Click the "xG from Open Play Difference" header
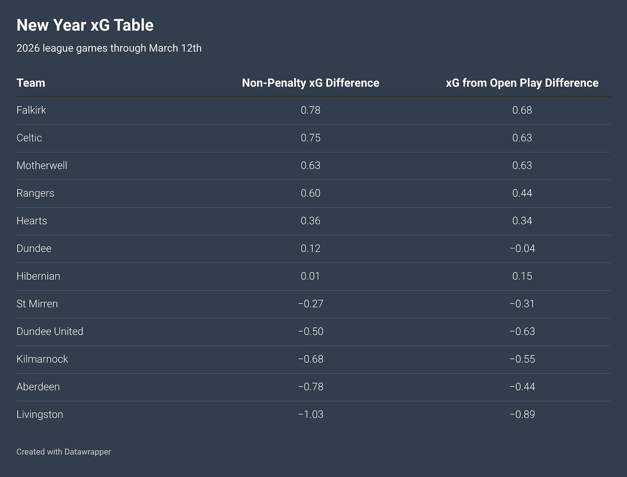 coord(522,83)
